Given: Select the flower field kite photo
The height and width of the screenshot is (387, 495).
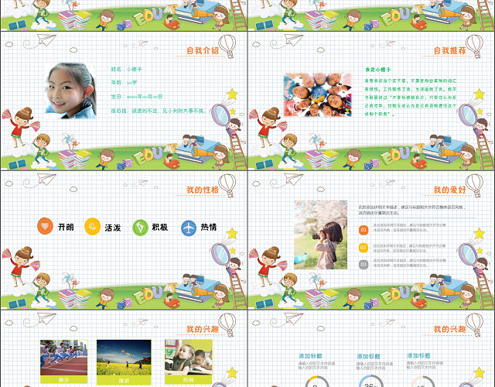Looking at the screenshot, I should click(124, 358).
